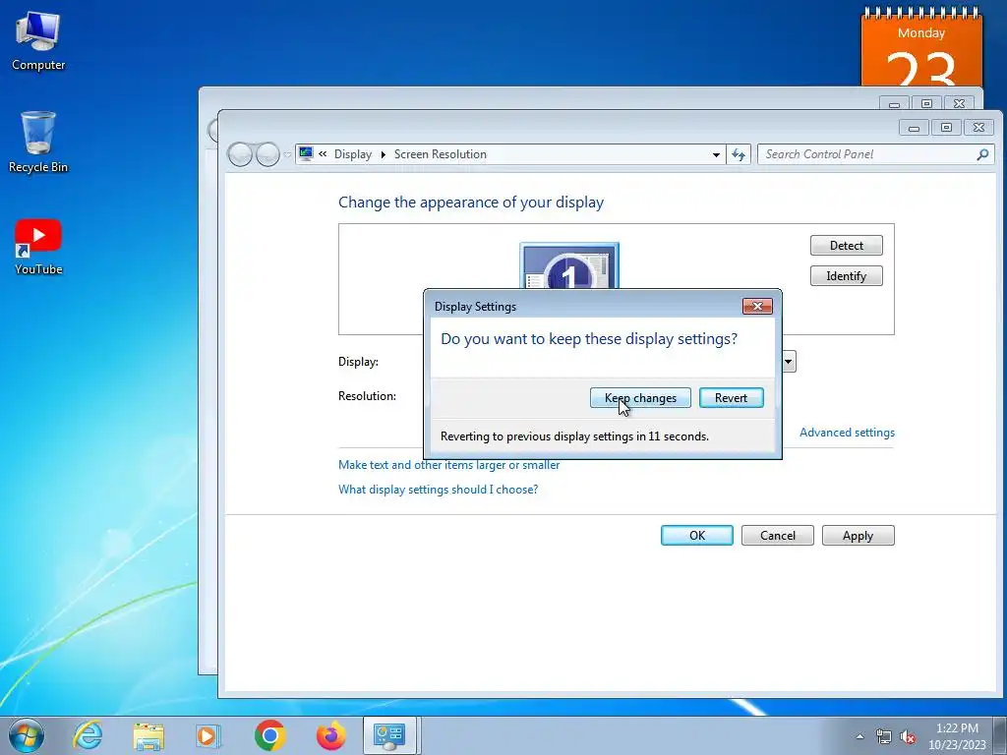Click Control Panel taskbar button
Screen dimensions: 1007x755
pos(390,735)
